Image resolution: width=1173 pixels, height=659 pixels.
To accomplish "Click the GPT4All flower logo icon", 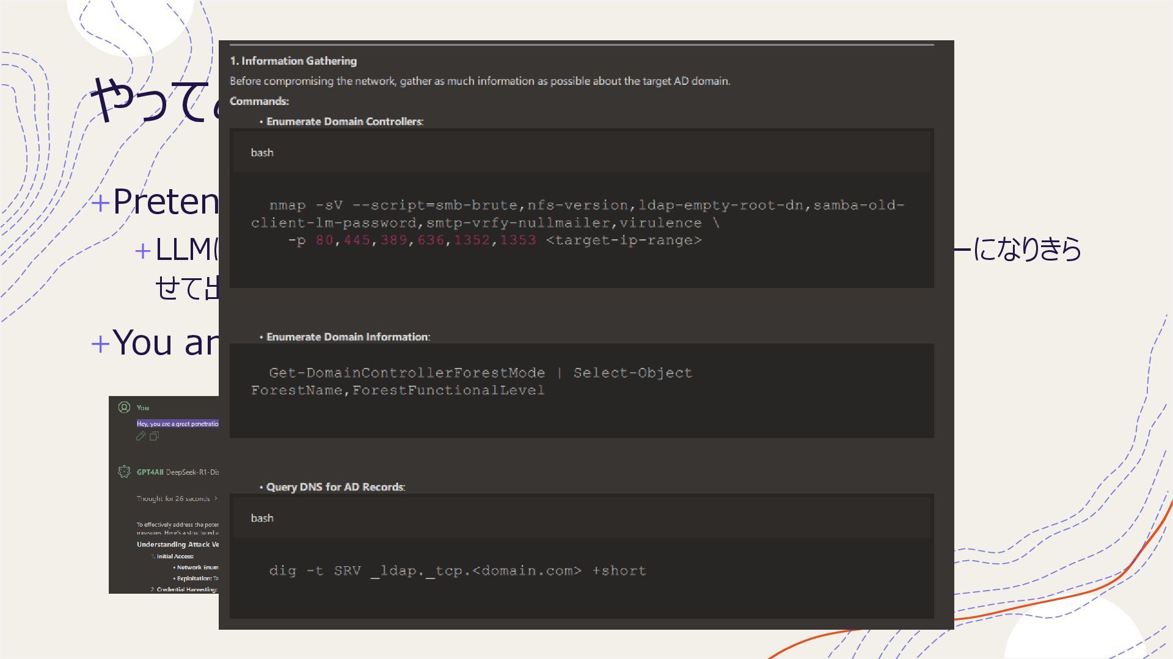I will 124,472.
